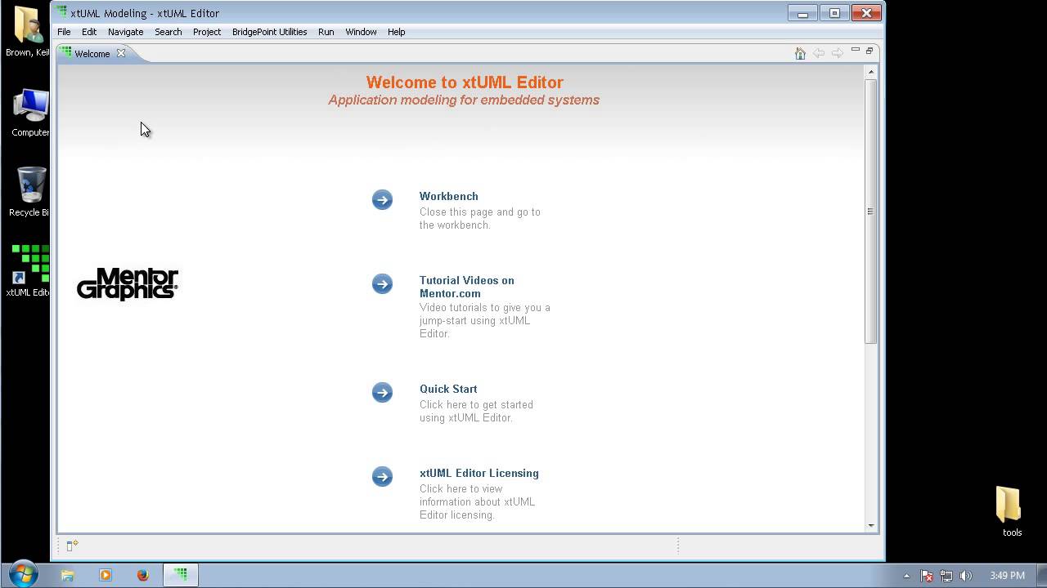Viewport: 1047px width, 588px height.
Task: Open the File menu
Action: [64, 32]
